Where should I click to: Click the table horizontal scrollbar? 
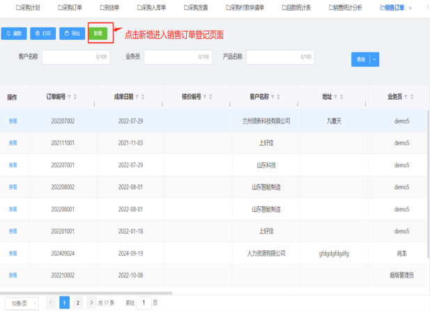click(86, 293)
